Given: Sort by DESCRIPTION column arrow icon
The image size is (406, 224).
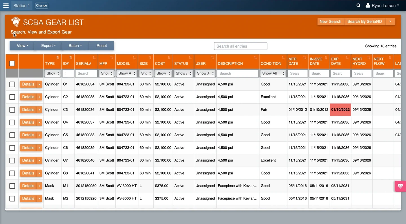Looking at the screenshot, I should pos(255,58).
